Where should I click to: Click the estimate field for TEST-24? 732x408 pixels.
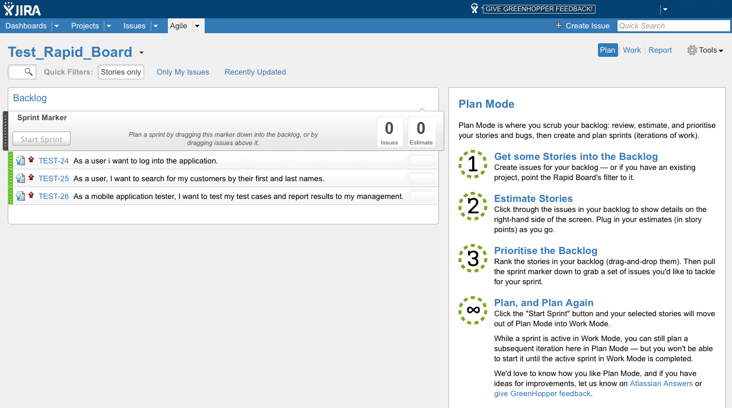(421, 160)
